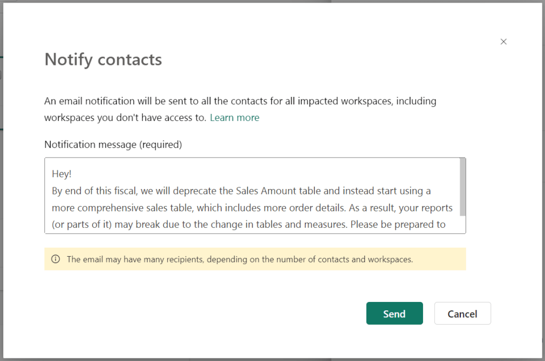This screenshot has width=545, height=361.
Task: Place cursor after "Hey!" in message
Action: point(71,174)
